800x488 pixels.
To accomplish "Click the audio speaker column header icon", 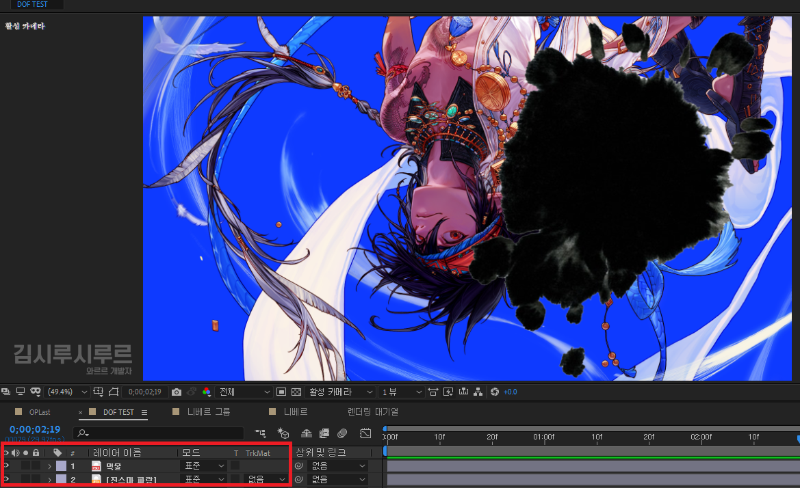I will pyautogui.click(x=15, y=452).
